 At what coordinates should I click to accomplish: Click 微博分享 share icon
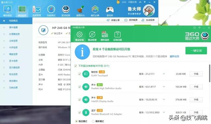tap(108, 20)
